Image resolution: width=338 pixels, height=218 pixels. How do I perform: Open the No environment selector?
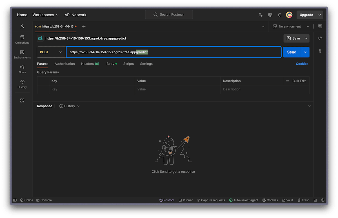(x=291, y=26)
